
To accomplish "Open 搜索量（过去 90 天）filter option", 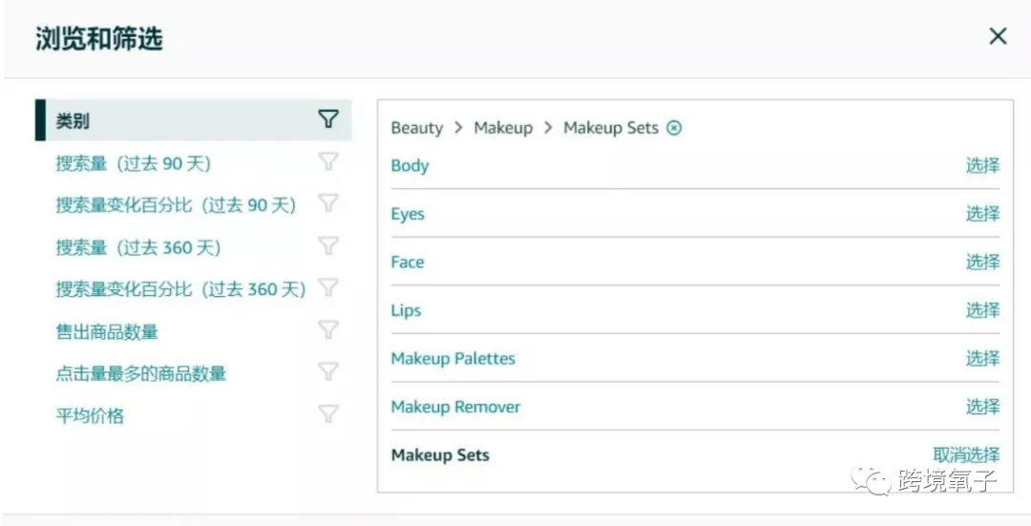I will pyautogui.click(x=133, y=163).
